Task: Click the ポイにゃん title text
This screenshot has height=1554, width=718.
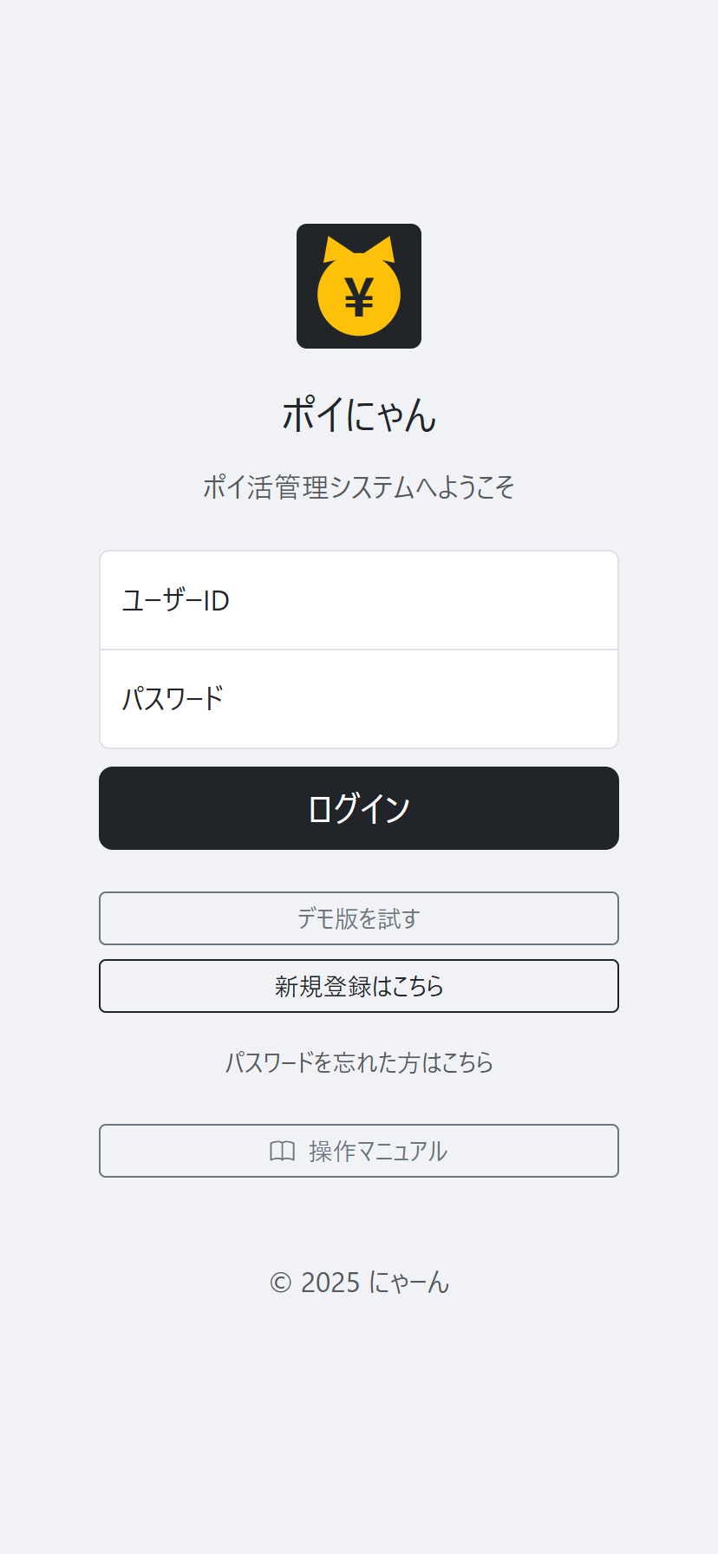Action: click(359, 415)
